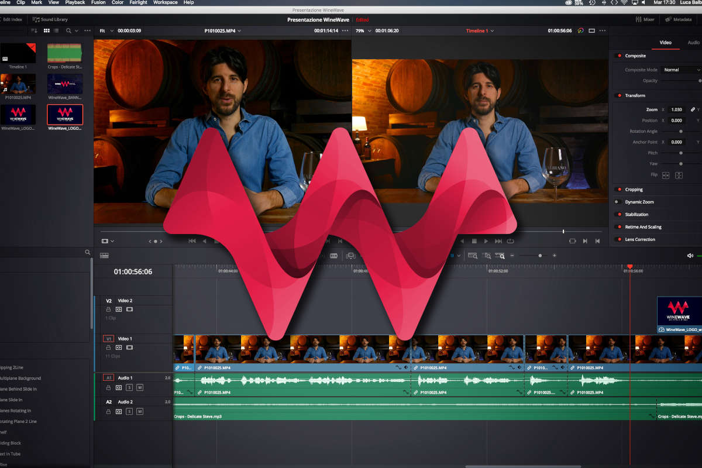The image size is (702, 468).
Task: Open the source viewer Fit zoom dropdown
Action: [106, 30]
